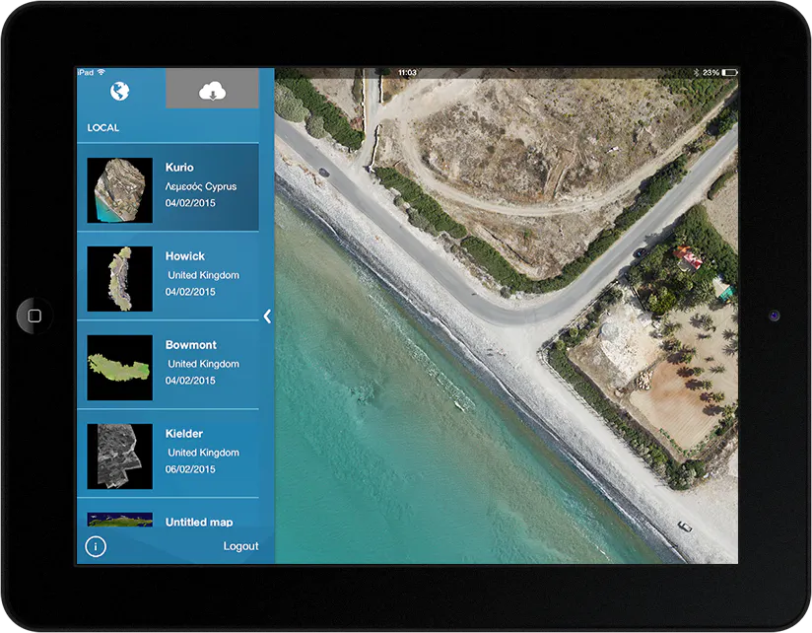Click the Λεμεσός Cyprus location text
812x633 pixels.
coord(200,186)
